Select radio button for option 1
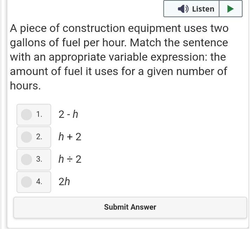The image size is (251, 229). click(26, 114)
